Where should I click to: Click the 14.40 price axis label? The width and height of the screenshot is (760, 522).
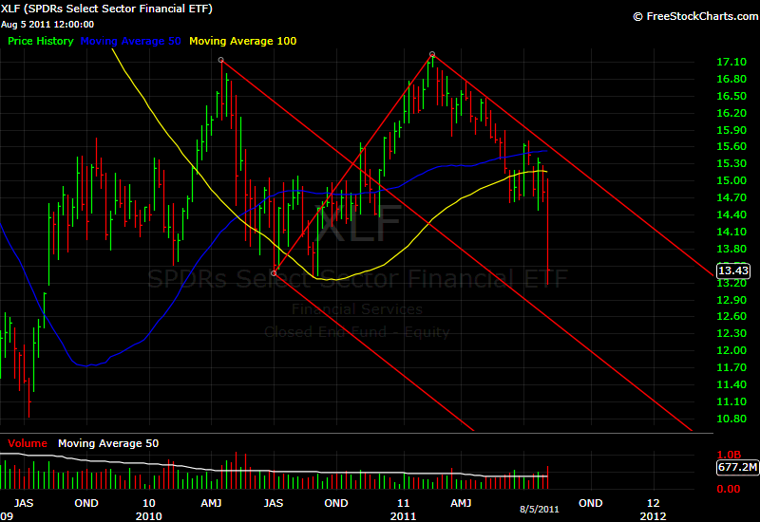coord(731,214)
